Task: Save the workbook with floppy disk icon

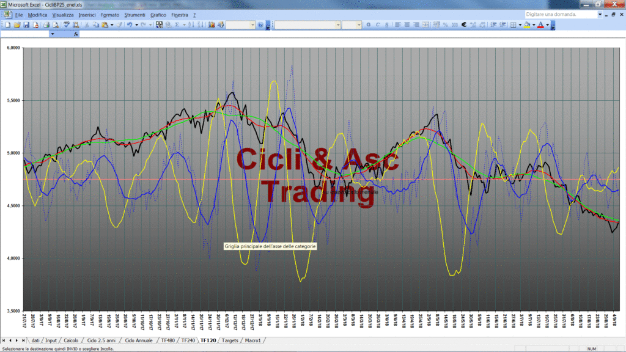Action: tap(26, 24)
